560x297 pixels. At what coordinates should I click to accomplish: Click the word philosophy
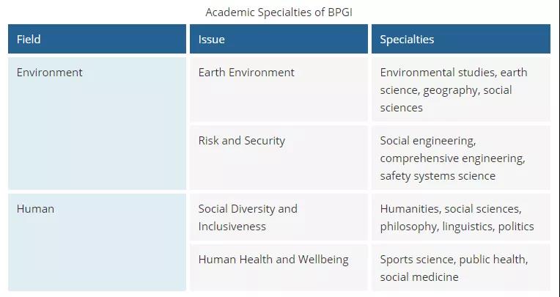[409, 227]
